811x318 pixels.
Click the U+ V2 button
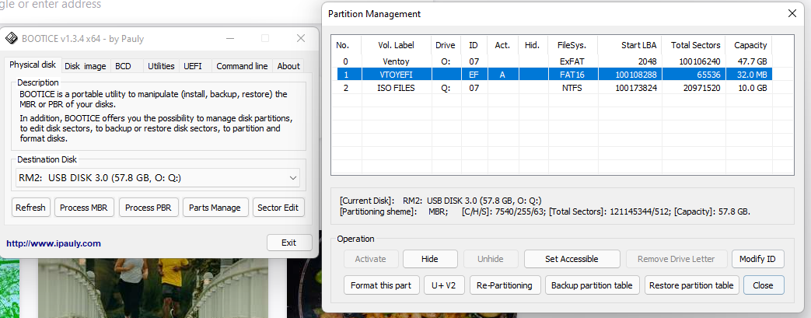[444, 285]
